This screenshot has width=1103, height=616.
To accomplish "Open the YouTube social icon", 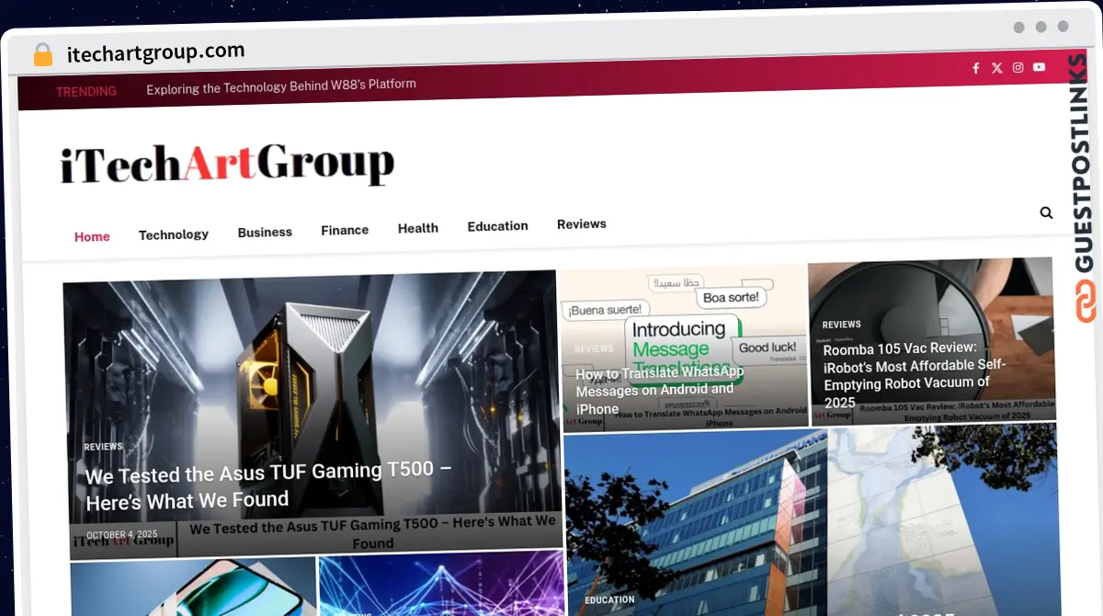I will tap(1039, 67).
